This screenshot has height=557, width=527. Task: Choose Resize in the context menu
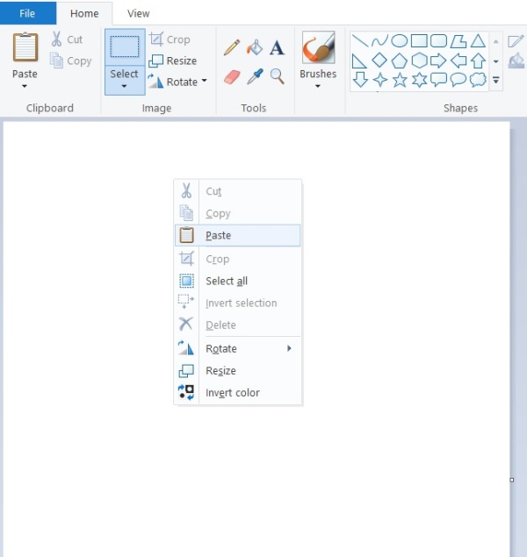[x=237, y=370]
